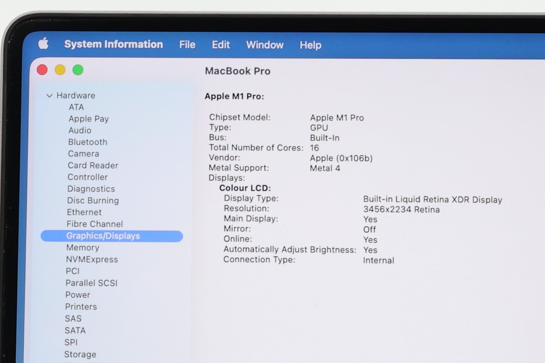
Task: Select the Apple M1 Pro heading
Action: click(x=234, y=96)
